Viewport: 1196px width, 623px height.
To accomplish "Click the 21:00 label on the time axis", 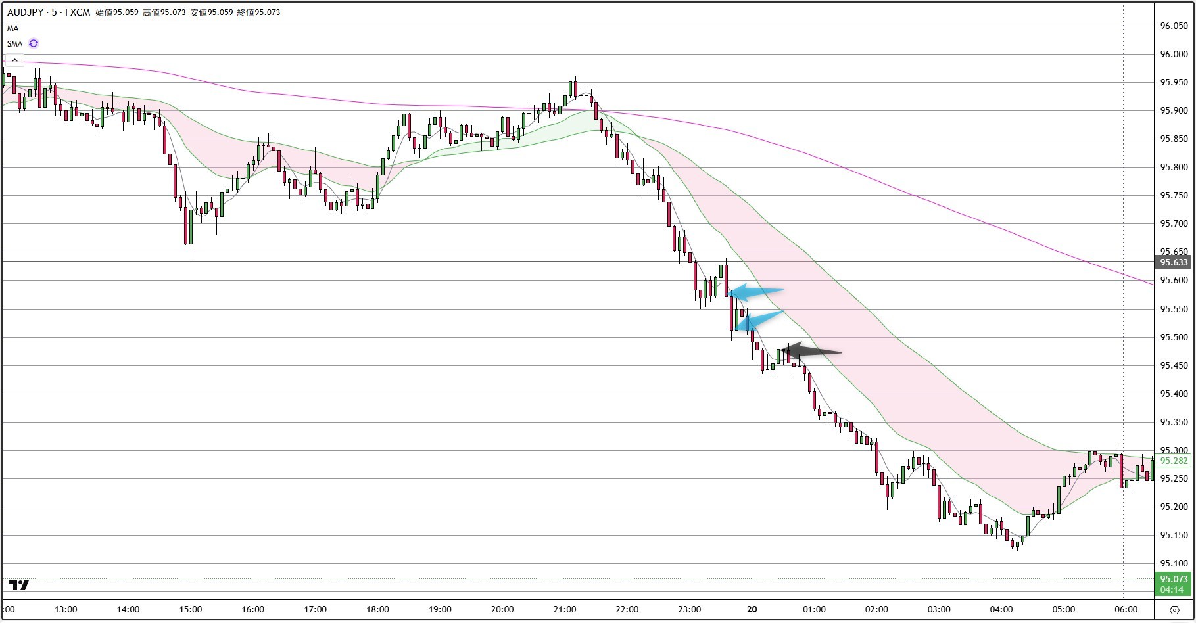I will (565, 609).
